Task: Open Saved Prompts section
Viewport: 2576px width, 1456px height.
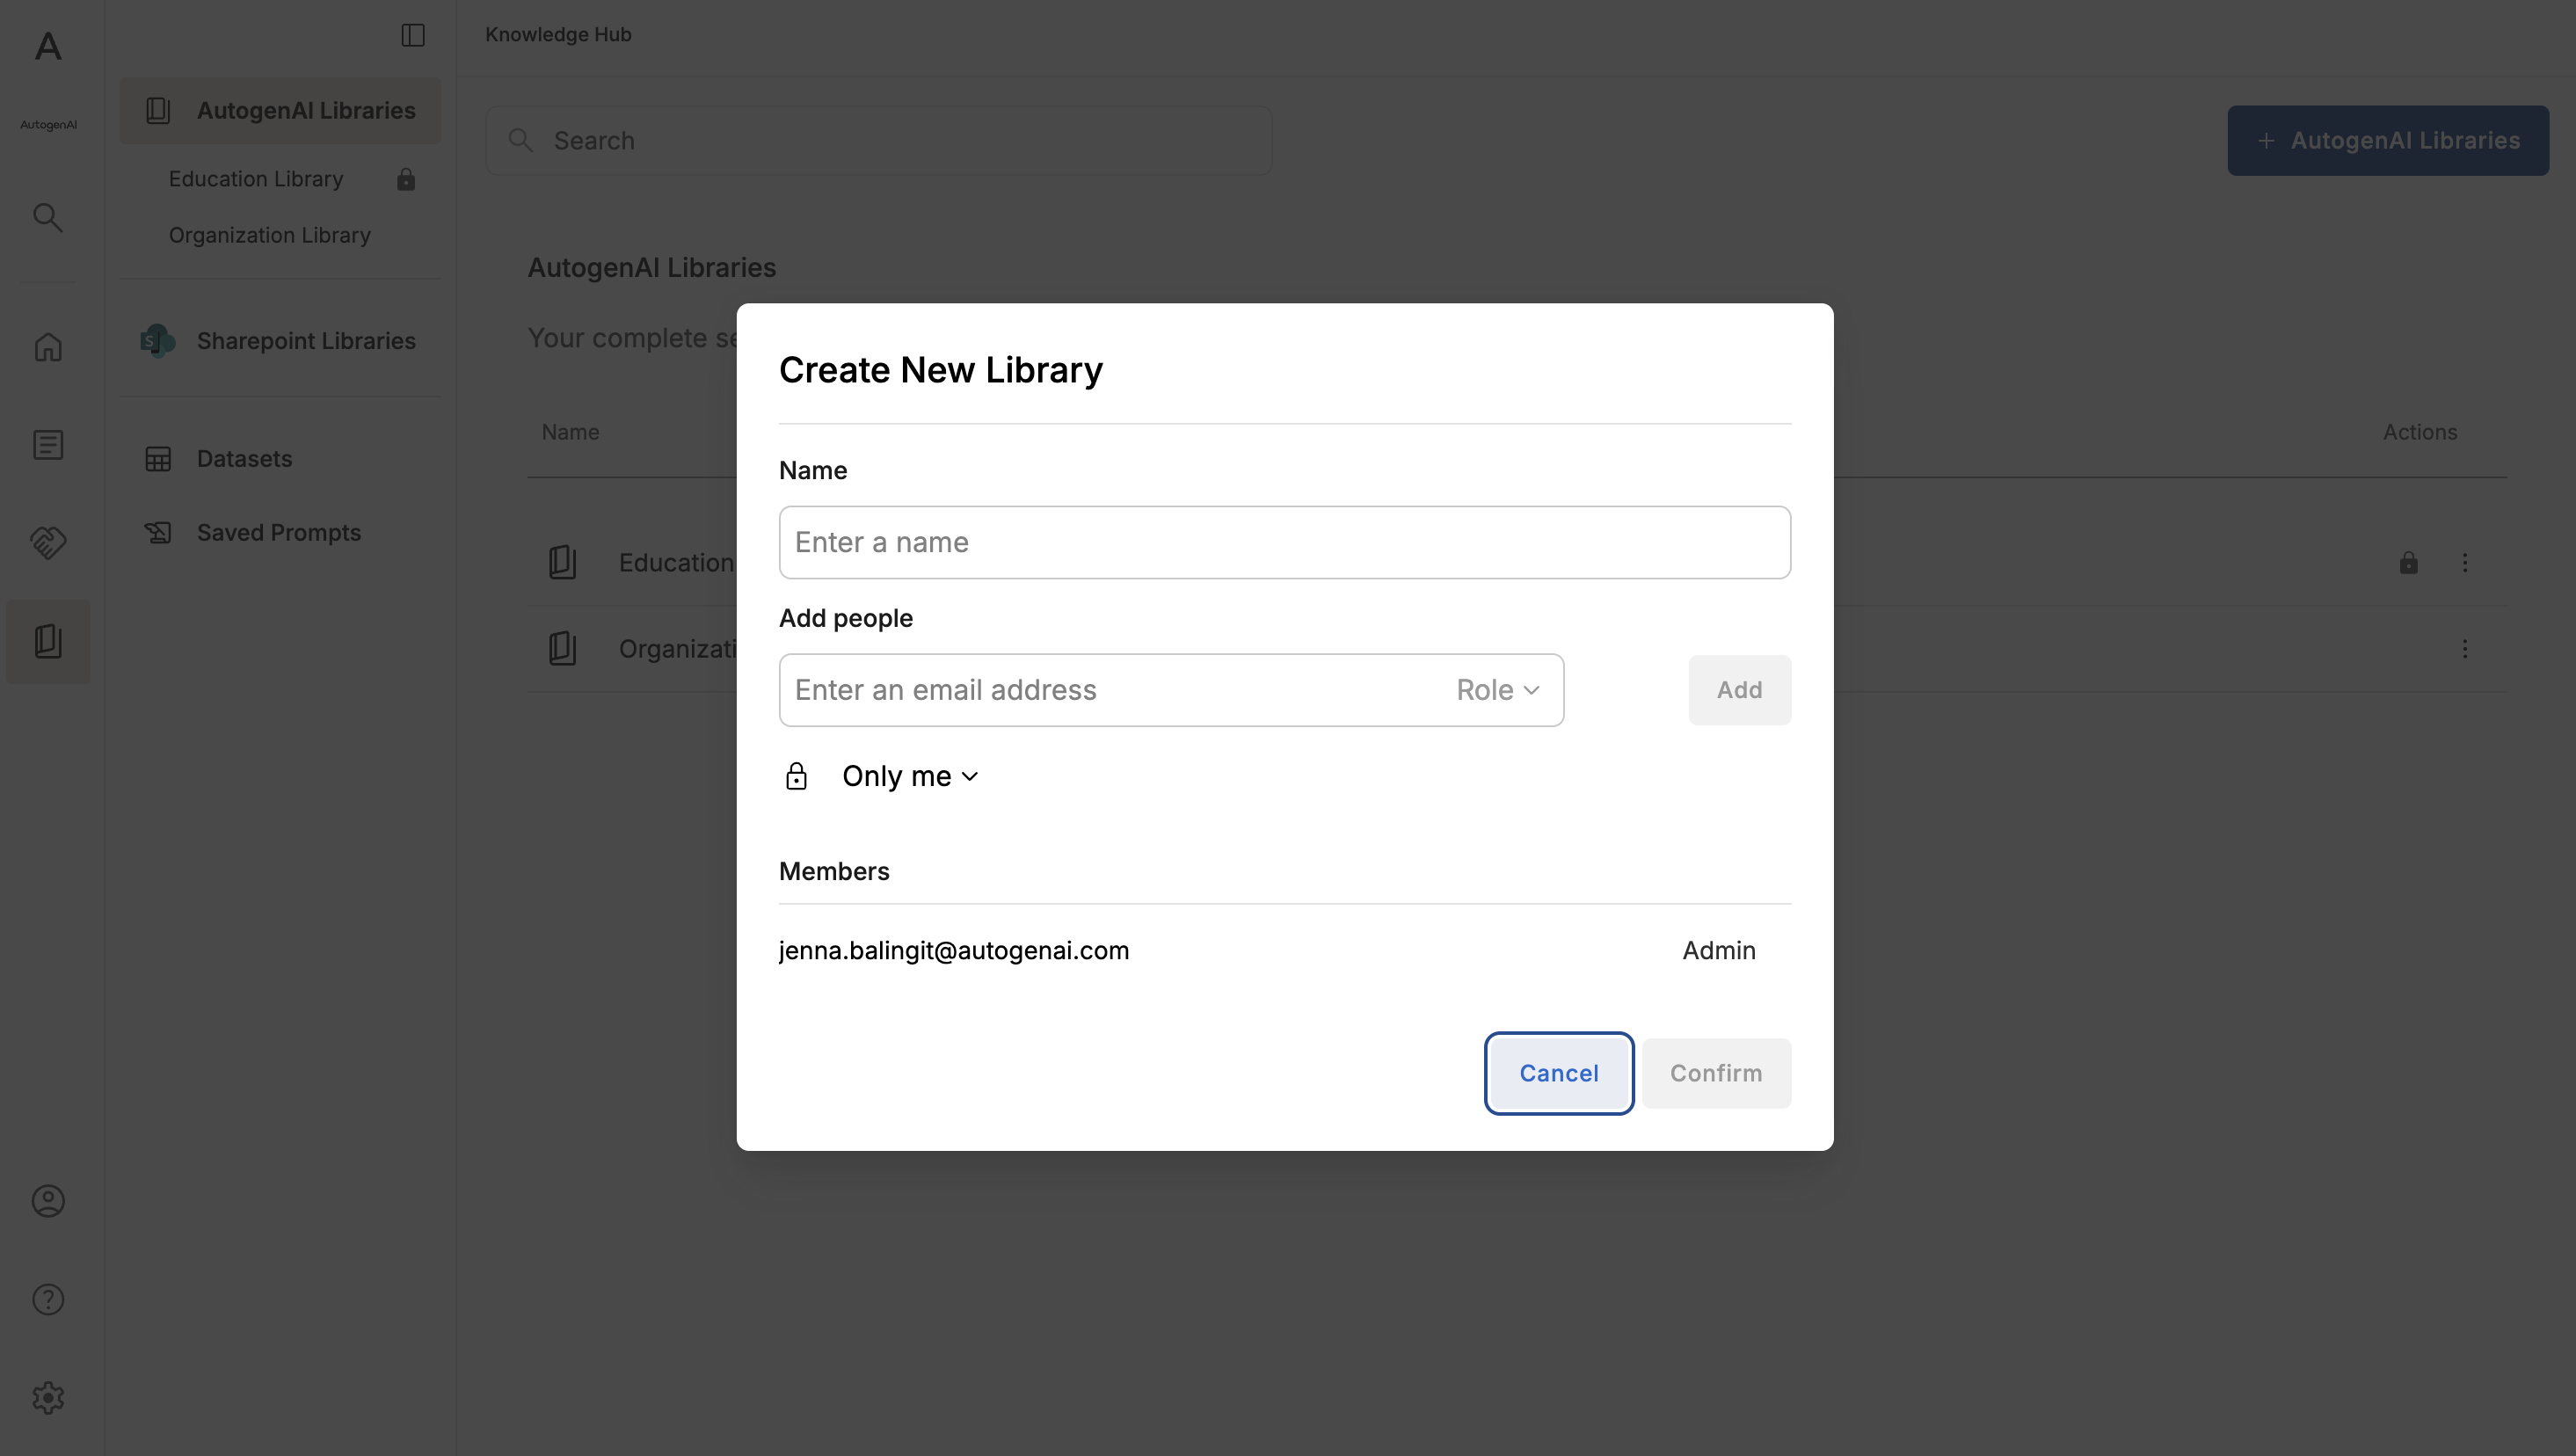Action: click(279, 533)
